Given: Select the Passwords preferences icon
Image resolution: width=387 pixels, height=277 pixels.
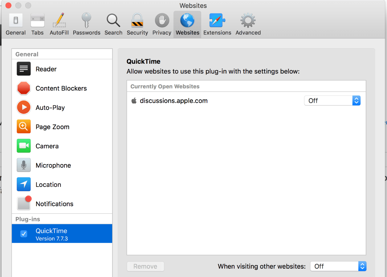Looking at the screenshot, I should 86,23.
